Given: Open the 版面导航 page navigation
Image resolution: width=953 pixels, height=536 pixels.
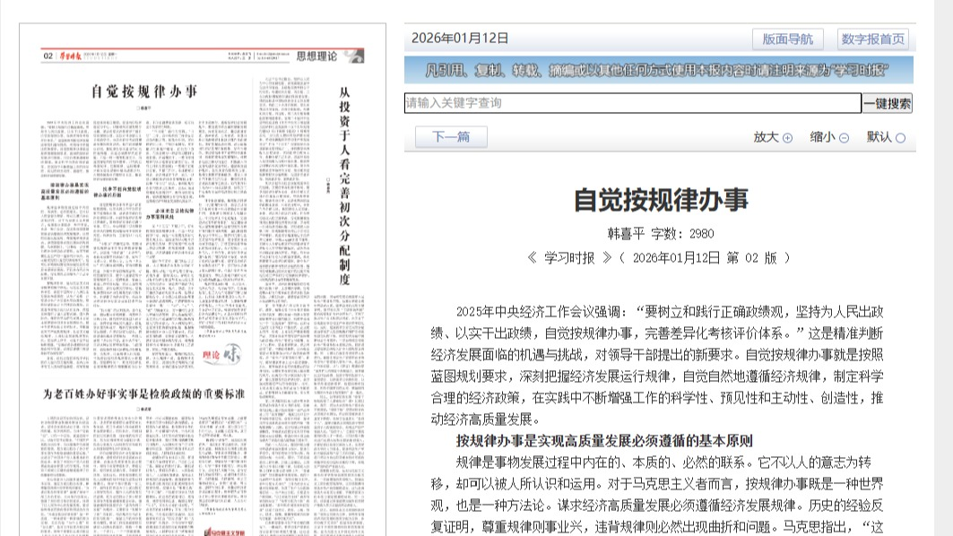Looking at the screenshot, I should coord(787,39).
